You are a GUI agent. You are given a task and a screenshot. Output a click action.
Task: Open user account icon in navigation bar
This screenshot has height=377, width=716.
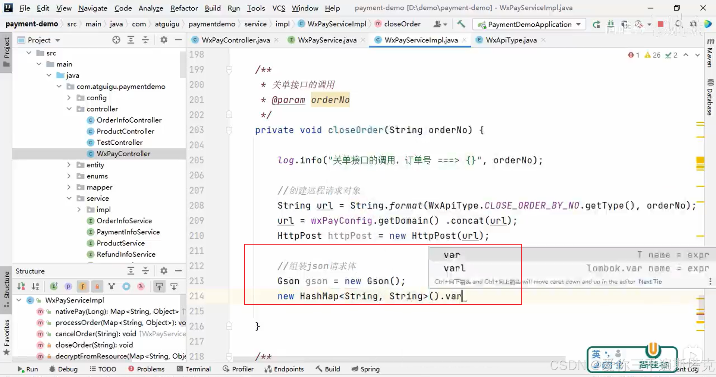tap(440, 24)
